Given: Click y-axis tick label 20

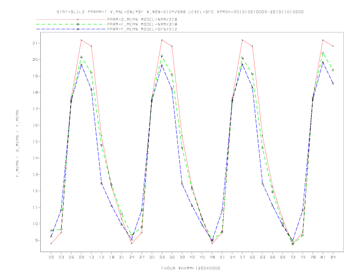Looking at the screenshot, I should [x=35, y=59].
